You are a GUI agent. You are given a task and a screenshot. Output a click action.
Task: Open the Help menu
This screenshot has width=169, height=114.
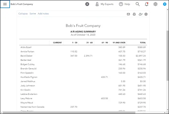pyautogui.click(x=124, y=4)
